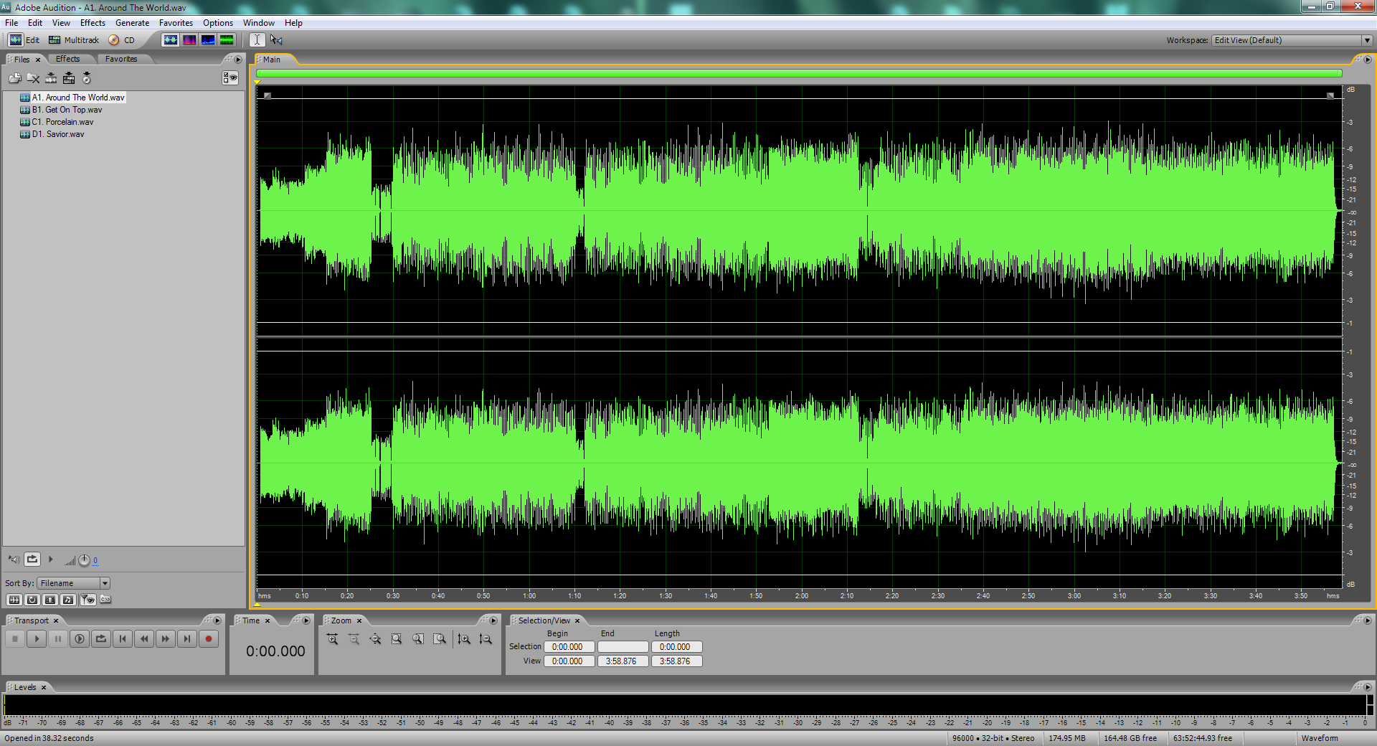The width and height of the screenshot is (1377, 746).
Task: Toggle the Loop Play button in Files panel
Action: click(x=32, y=559)
